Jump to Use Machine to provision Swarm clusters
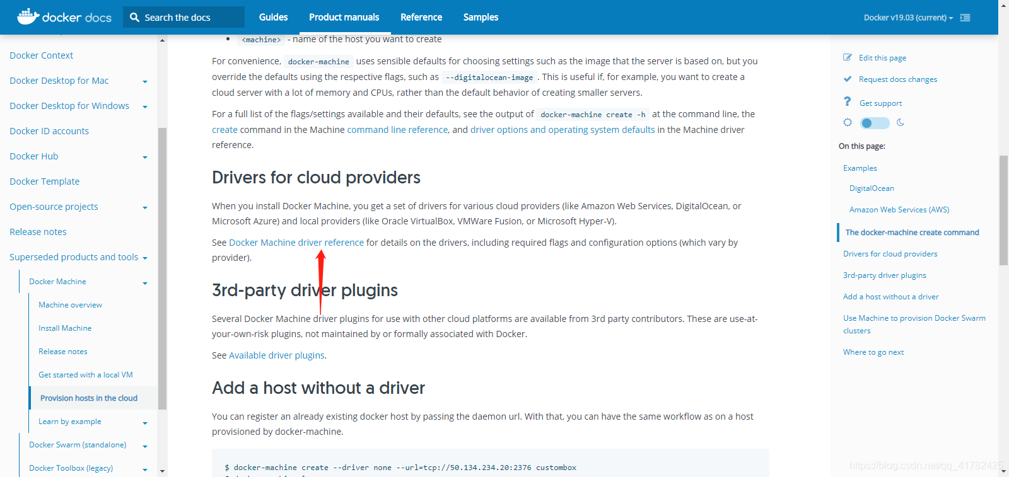This screenshot has width=1009, height=477. tap(914, 325)
